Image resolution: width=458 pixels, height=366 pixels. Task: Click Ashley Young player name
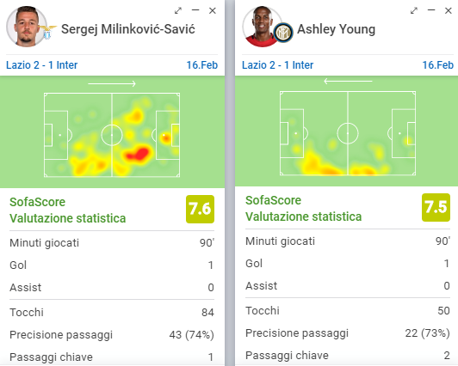pos(337,29)
